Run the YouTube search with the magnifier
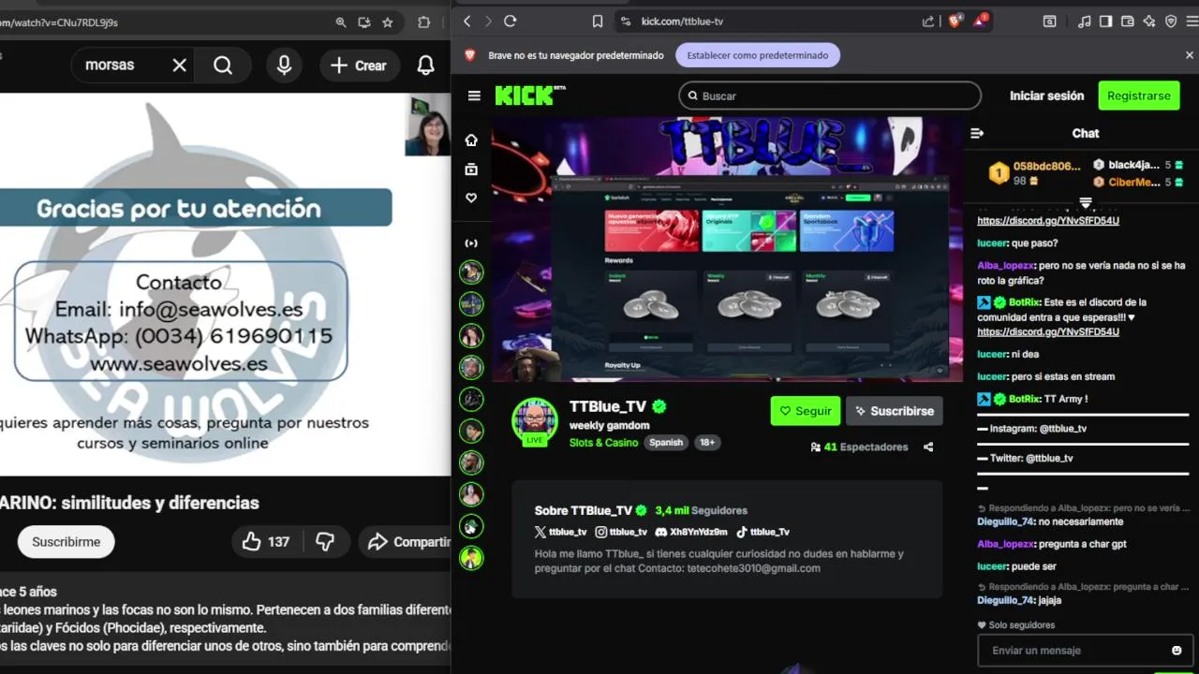Screen dimensions: 1199x674 tap(223, 66)
